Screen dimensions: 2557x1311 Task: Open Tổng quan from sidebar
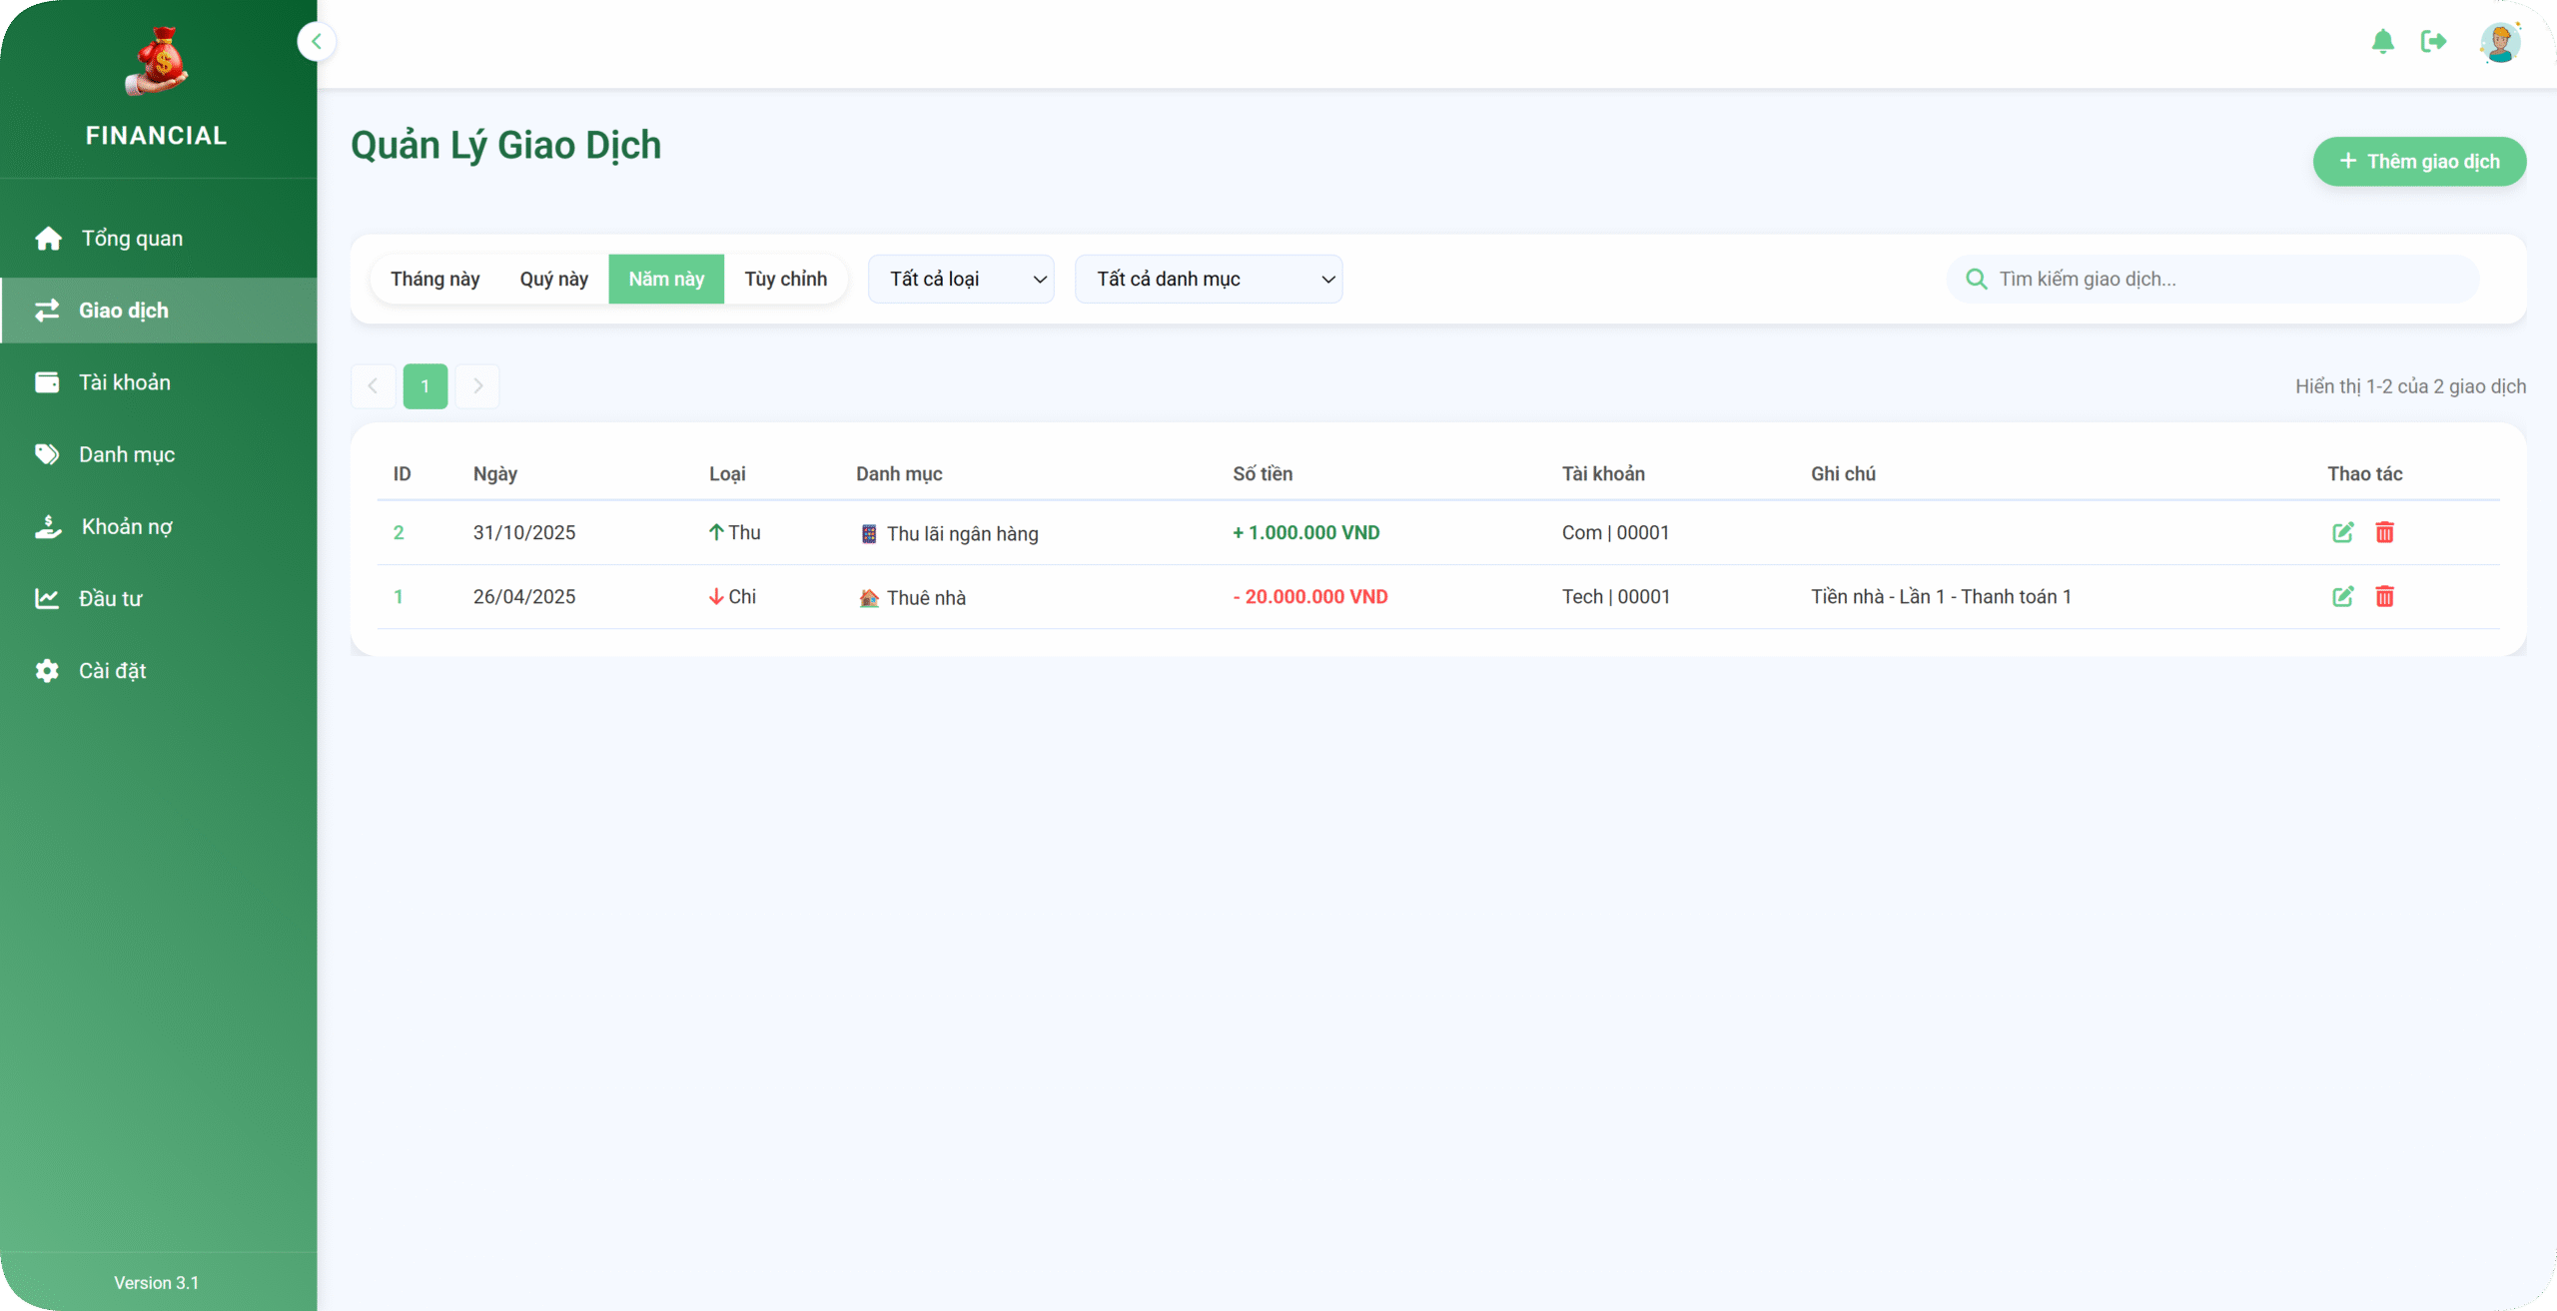click(x=132, y=239)
